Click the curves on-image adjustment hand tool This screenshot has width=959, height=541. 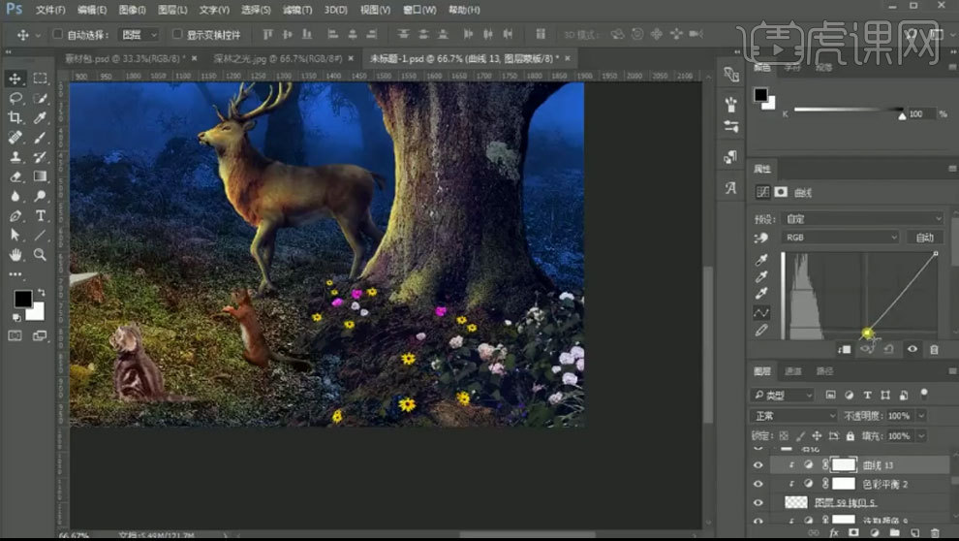[x=761, y=238]
